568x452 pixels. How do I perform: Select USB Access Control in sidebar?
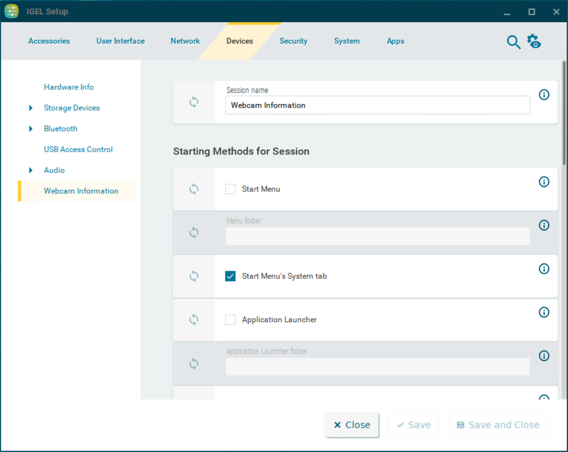click(78, 150)
